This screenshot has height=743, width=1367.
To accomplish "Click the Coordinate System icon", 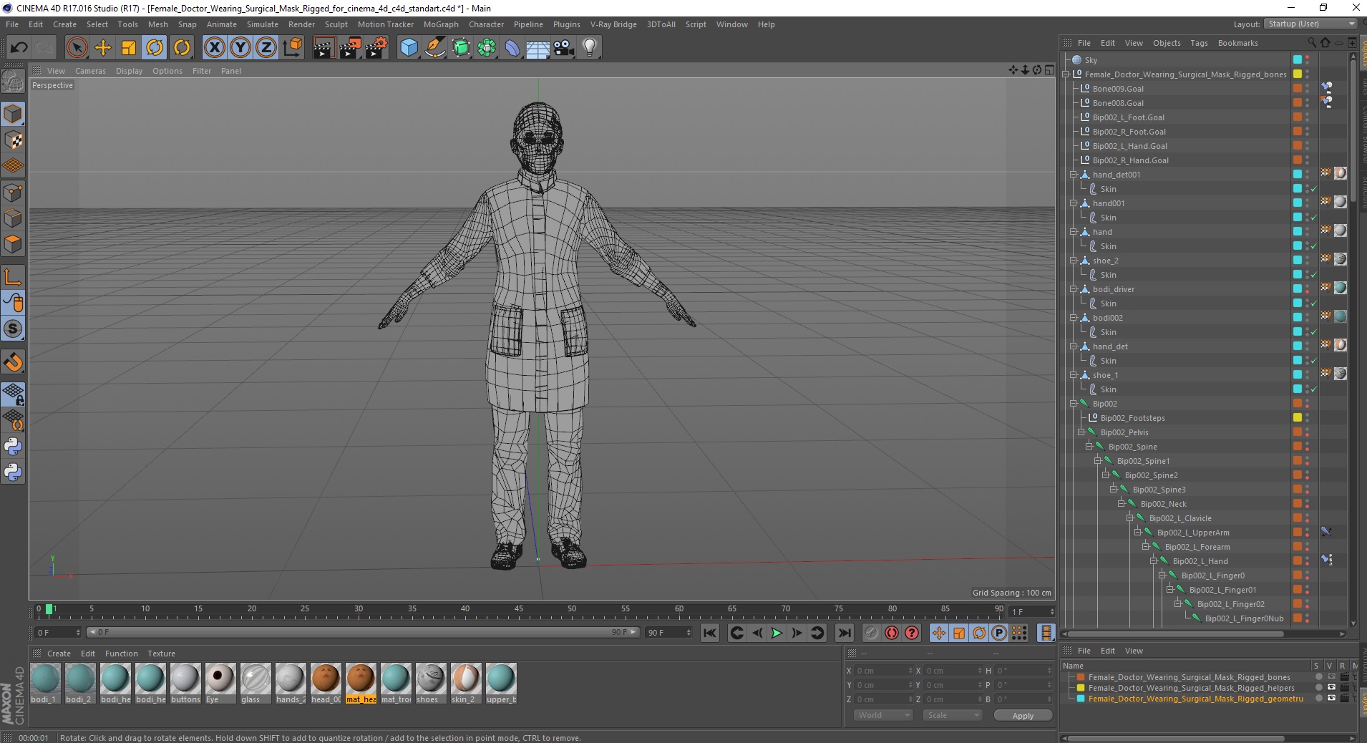I will click(x=293, y=48).
